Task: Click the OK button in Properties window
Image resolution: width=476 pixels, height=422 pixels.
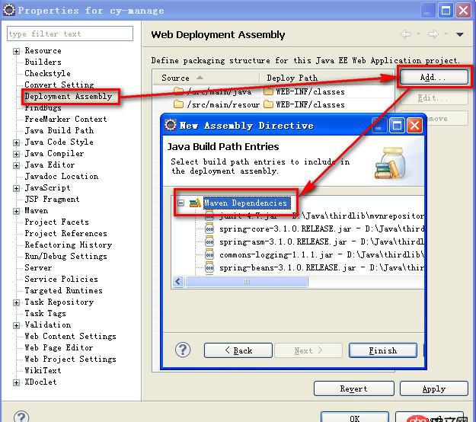Action: 355,417
